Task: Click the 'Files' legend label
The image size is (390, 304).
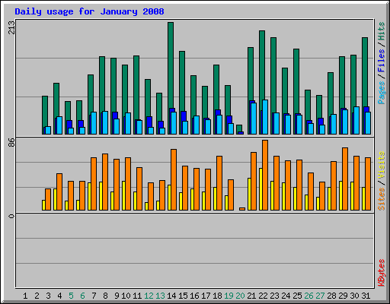Action: tap(382, 61)
